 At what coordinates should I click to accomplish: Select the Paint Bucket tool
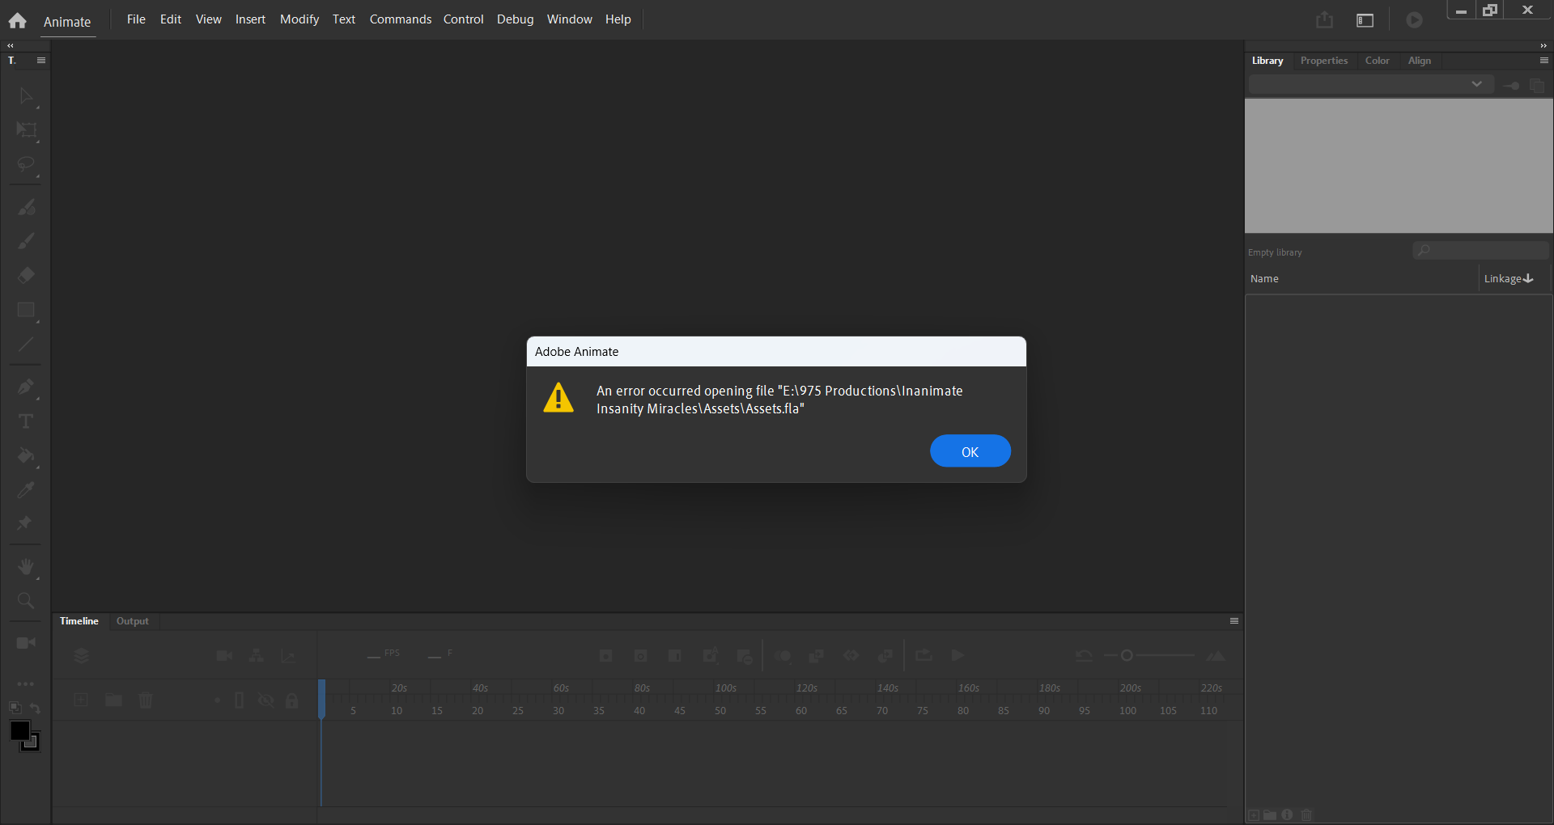click(26, 455)
